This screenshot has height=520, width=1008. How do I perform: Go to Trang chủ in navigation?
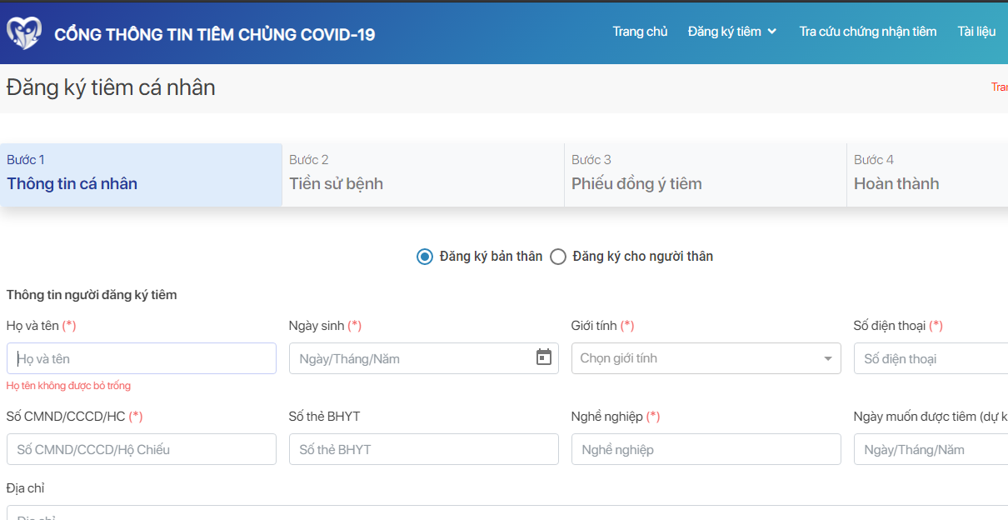(640, 32)
